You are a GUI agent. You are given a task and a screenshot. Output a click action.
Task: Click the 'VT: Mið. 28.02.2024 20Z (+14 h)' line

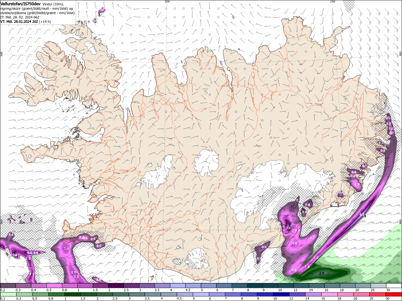(26, 22)
